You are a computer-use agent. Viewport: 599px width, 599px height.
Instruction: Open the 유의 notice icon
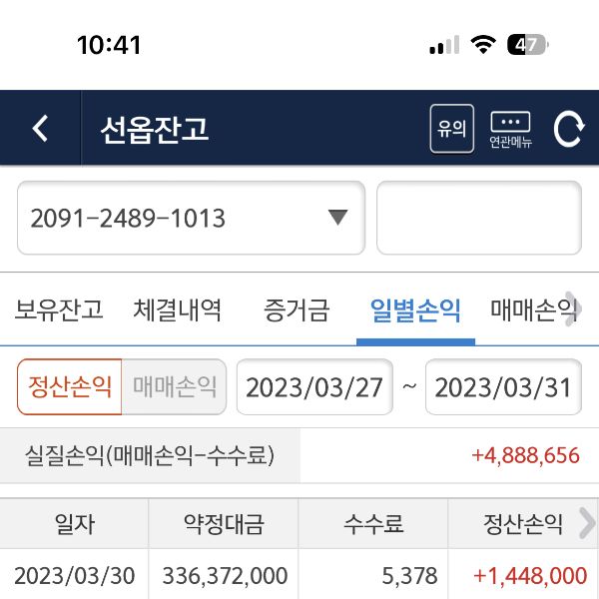pyautogui.click(x=451, y=129)
